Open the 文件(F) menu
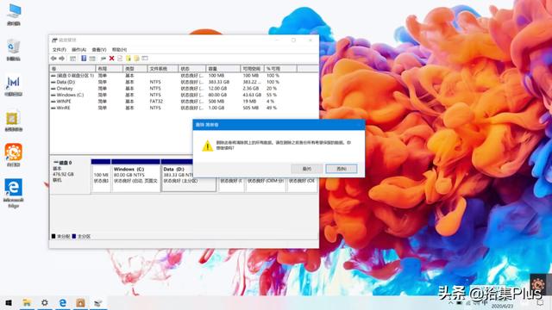552x310 pixels. click(x=60, y=50)
